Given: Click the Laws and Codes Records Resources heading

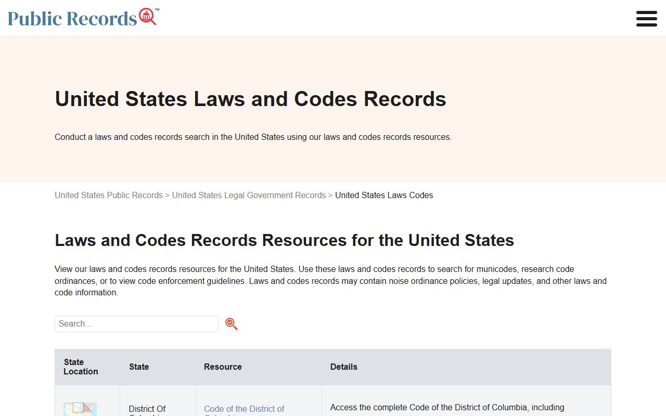Looking at the screenshot, I should [284, 240].
